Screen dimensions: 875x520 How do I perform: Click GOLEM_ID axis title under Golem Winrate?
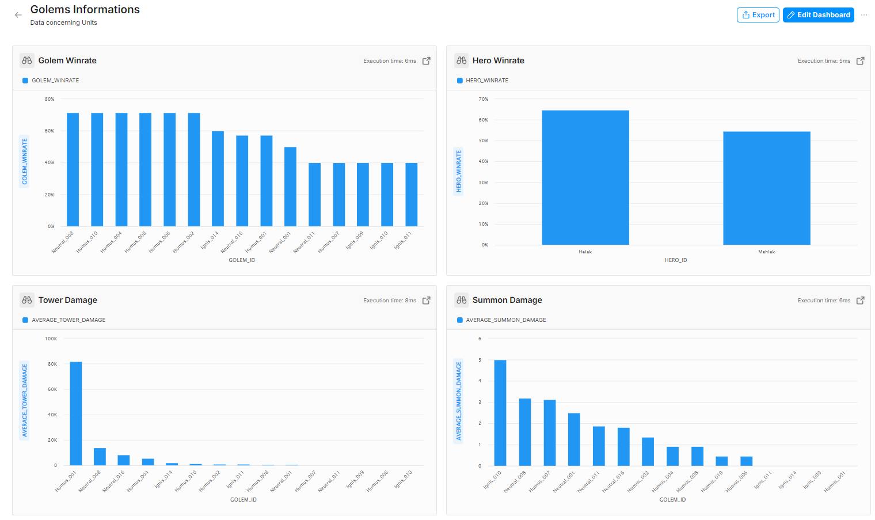(x=242, y=260)
